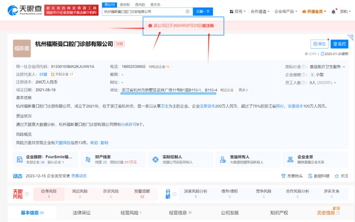Viewport: 355px width, 222px height.
Task: Switch to the 公司发展 tab
Action: (x=230, y=213)
